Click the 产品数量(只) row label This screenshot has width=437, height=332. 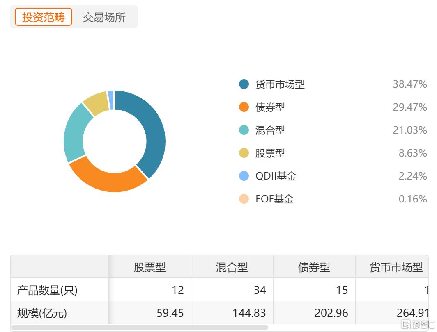pyautogui.click(x=47, y=290)
